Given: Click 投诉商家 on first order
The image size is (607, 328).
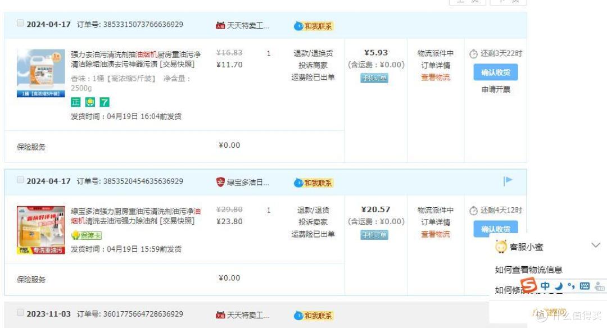Looking at the screenshot, I should coord(313,65).
